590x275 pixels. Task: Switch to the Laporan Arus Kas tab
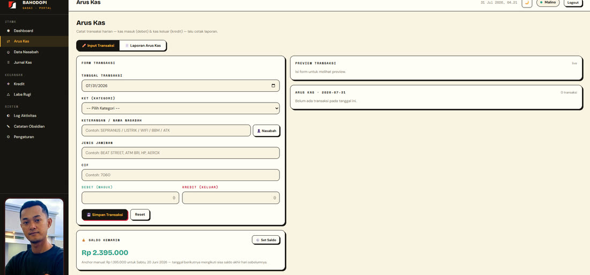[x=143, y=46]
